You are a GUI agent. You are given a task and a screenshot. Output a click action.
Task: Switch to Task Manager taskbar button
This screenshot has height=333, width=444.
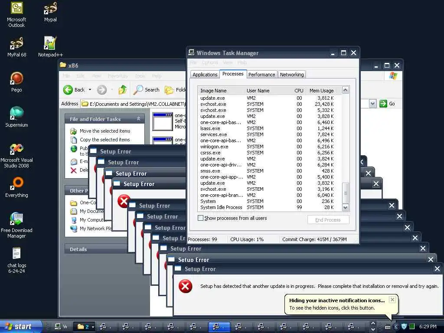[x=62, y=326]
